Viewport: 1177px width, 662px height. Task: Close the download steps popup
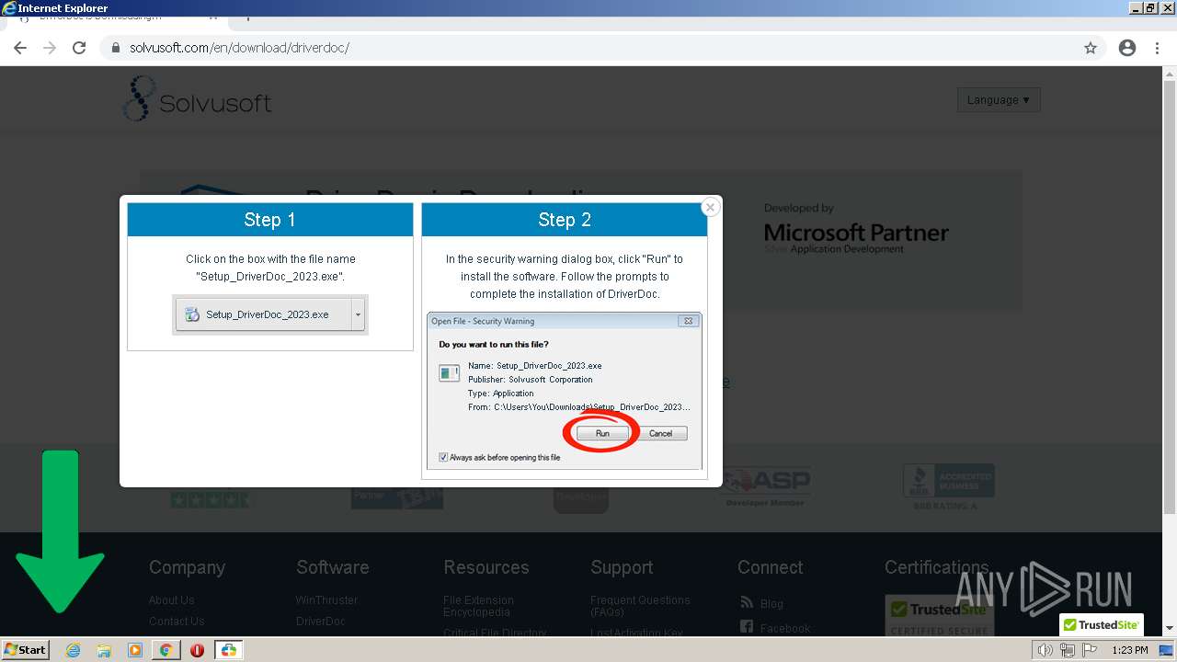[x=710, y=207]
